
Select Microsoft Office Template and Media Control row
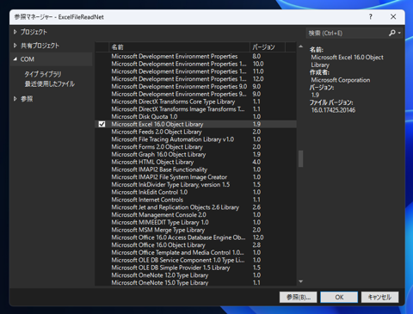click(195, 253)
